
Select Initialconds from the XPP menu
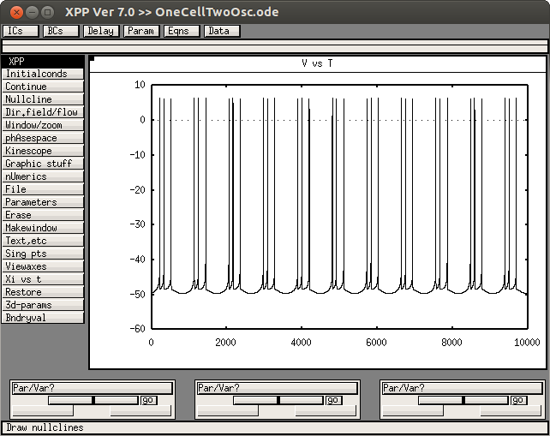[x=43, y=74]
